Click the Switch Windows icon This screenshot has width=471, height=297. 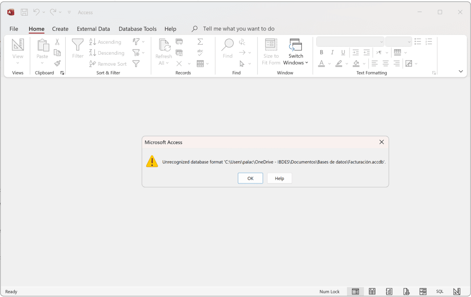tap(295, 45)
